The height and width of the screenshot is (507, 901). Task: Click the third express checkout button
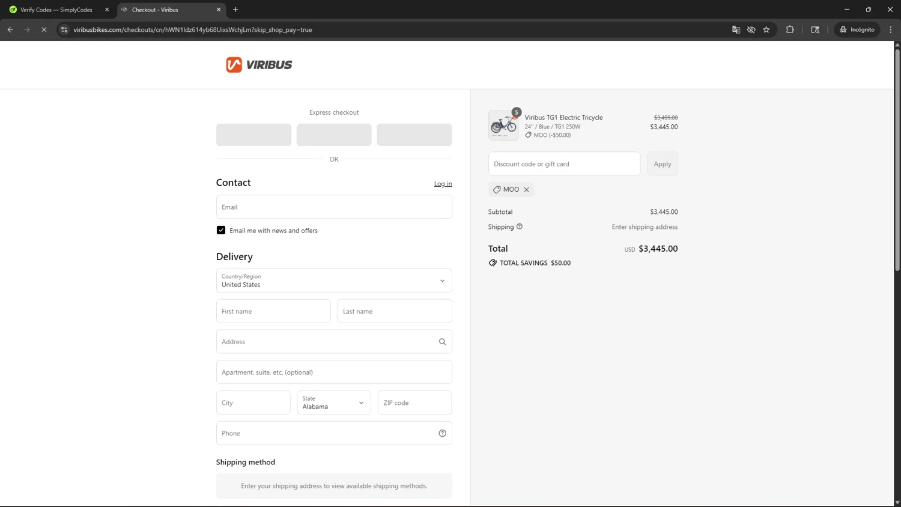click(414, 135)
